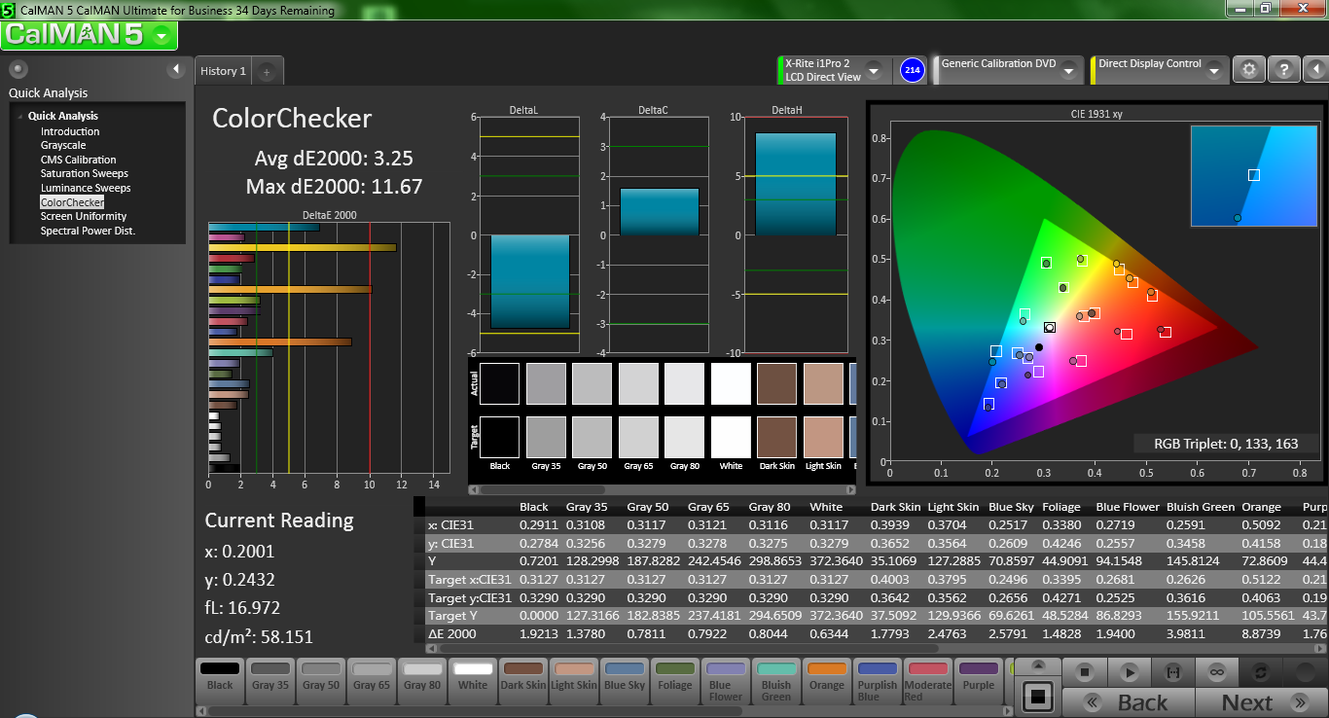
Task: Select Grayscale in the workflow list
Action: click(x=63, y=146)
